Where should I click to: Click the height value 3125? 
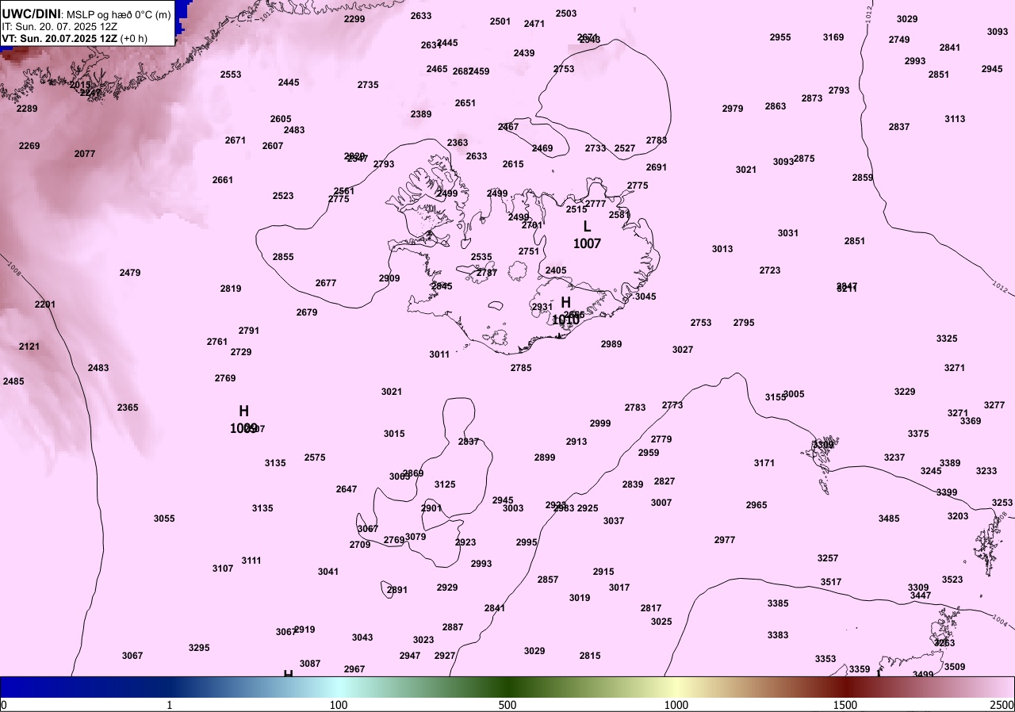[x=445, y=484]
